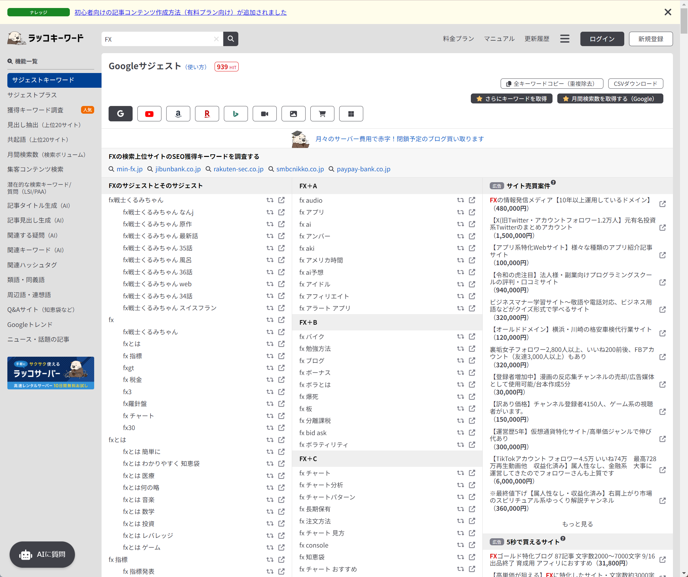Screen dimensions: 688x577
Task: Select the shopping search platform icon
Action: coord(322,113)
